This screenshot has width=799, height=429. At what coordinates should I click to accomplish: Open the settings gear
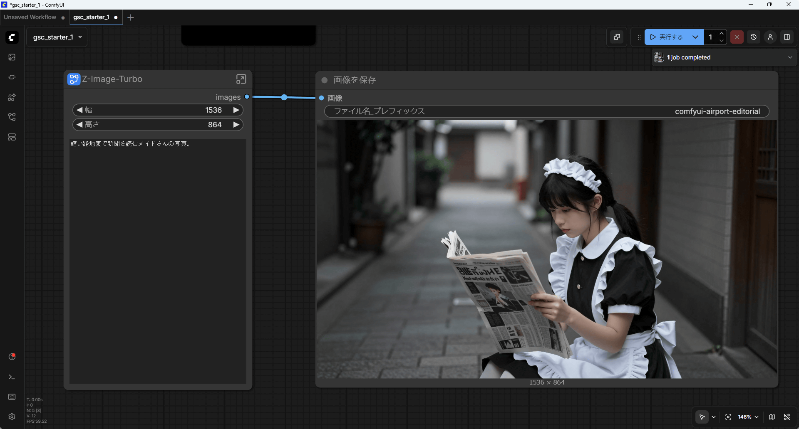12,417
